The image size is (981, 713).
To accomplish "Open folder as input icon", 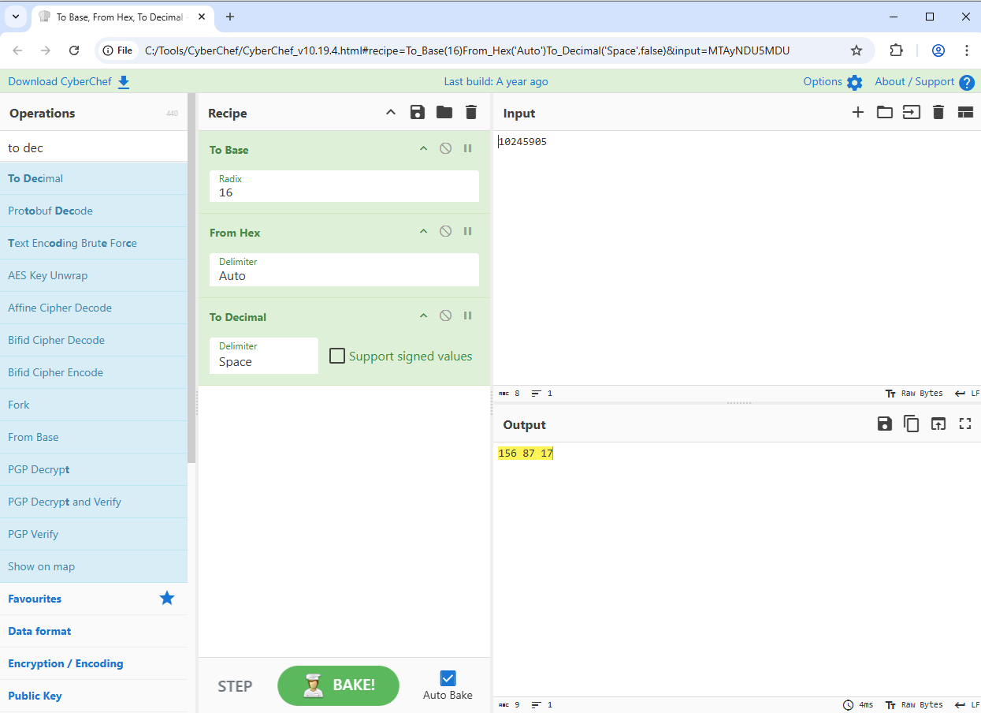I will coord(885,112).
